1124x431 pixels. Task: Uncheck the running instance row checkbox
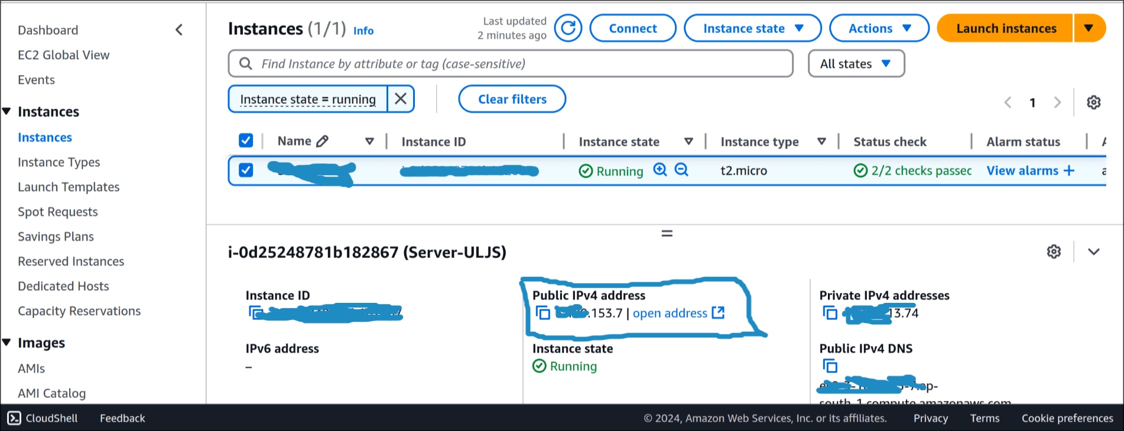[246, 170]
